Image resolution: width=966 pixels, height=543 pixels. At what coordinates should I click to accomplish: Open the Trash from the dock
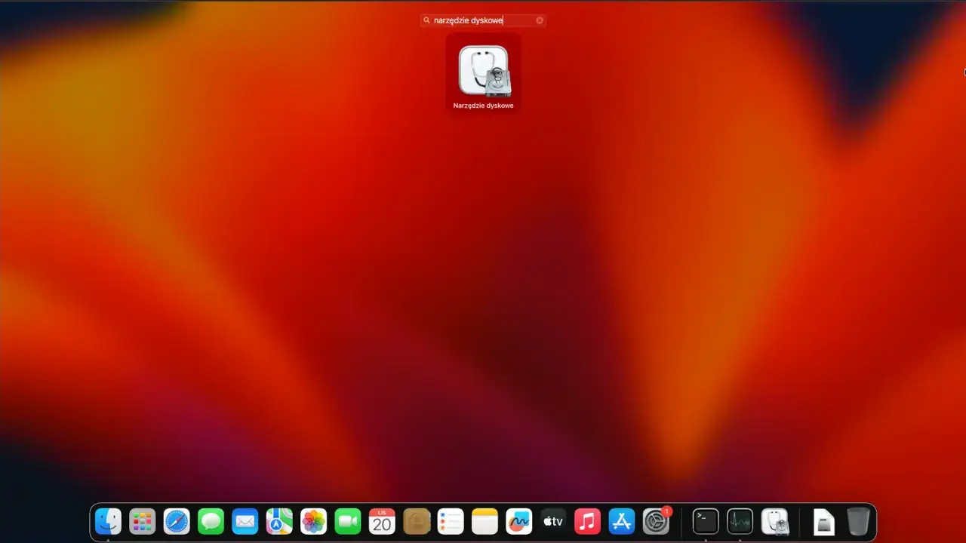click(x=858, y=521)
